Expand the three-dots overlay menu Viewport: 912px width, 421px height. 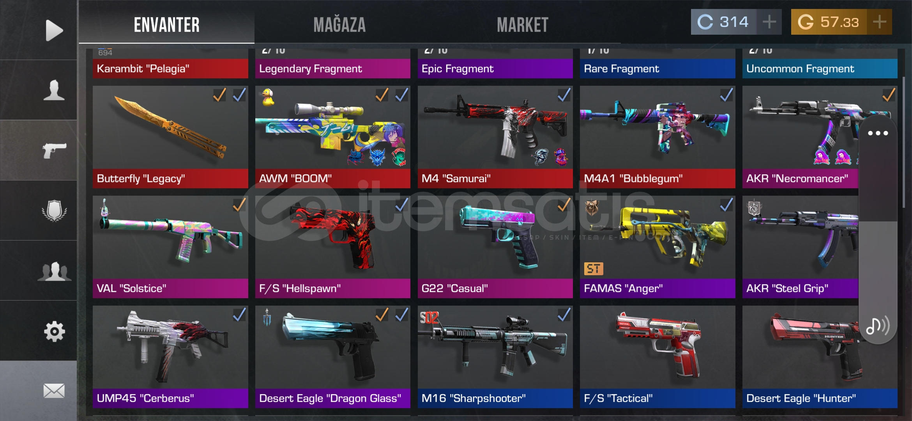point(878,133)
